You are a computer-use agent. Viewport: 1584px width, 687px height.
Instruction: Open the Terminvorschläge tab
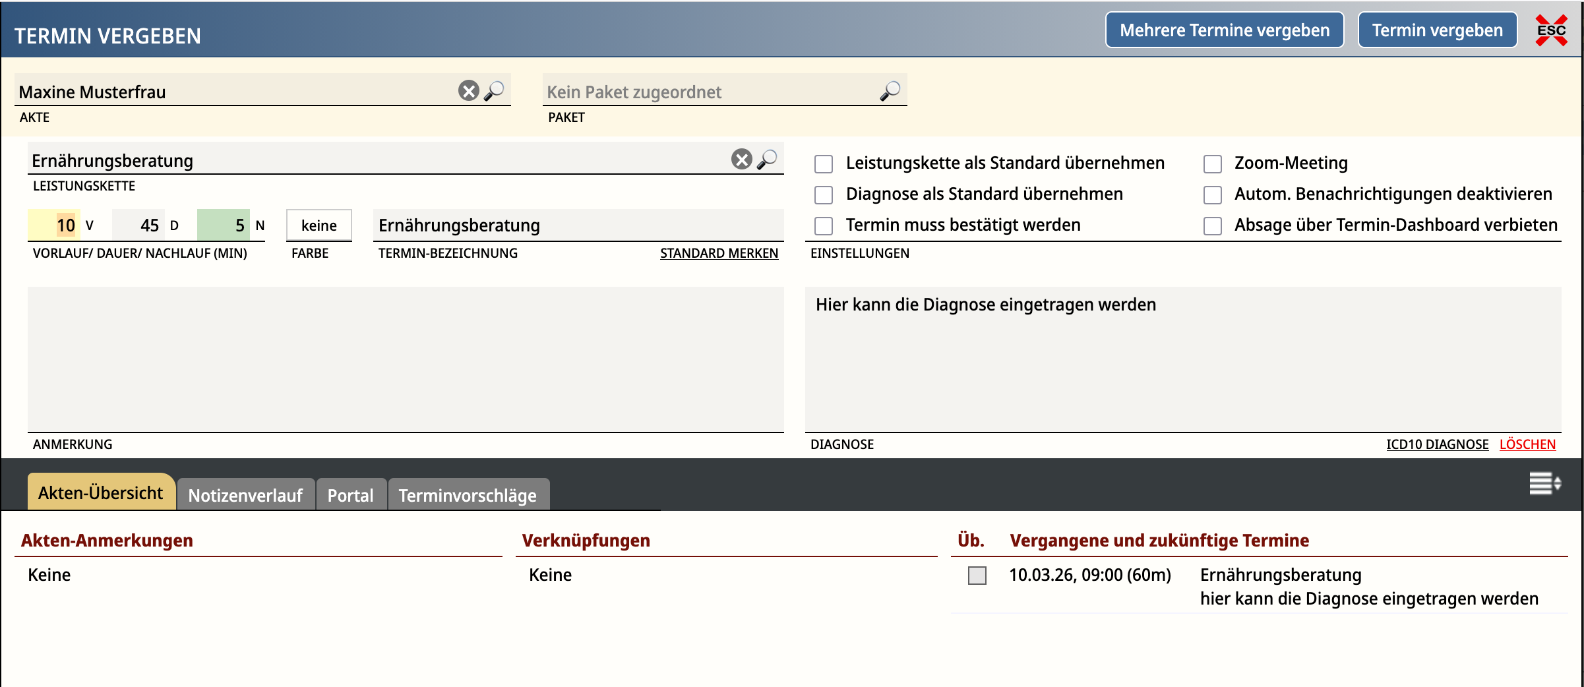pyautogui.click(x=468, y=495)
